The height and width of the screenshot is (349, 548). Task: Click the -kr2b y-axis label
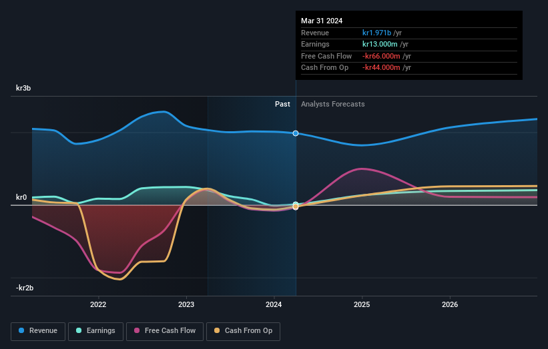(25, 288)
